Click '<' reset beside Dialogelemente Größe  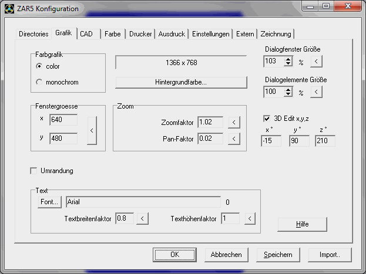(x=316, y=92)
